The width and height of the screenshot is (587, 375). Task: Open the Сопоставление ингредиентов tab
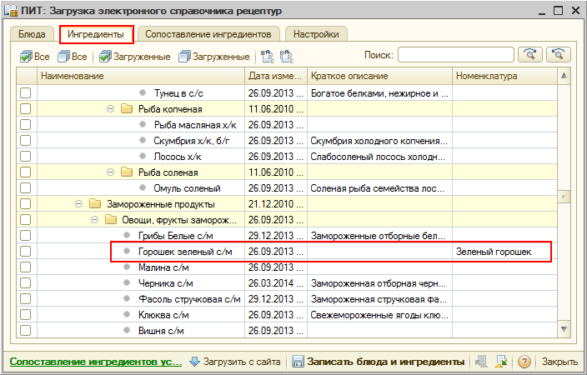(208, 34)
